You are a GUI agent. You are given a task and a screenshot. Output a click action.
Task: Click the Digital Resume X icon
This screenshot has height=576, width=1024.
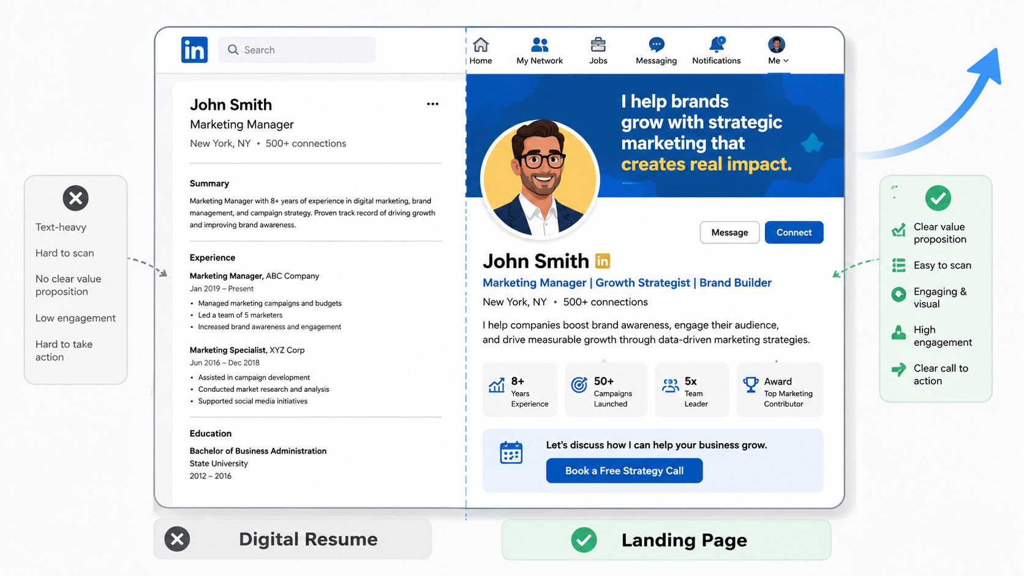(177, 539)
